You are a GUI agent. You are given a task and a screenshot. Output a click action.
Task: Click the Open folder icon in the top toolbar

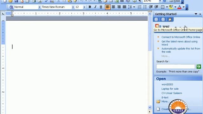(10, 1)
